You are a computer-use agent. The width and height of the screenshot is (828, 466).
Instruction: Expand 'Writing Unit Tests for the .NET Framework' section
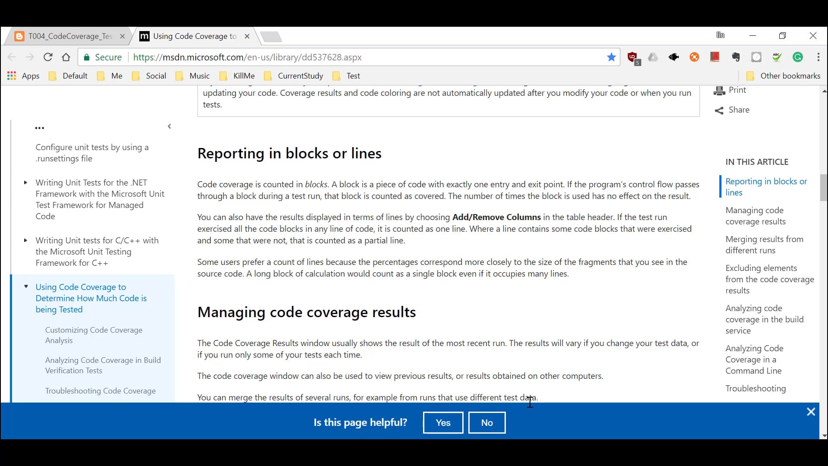point(26,183)
